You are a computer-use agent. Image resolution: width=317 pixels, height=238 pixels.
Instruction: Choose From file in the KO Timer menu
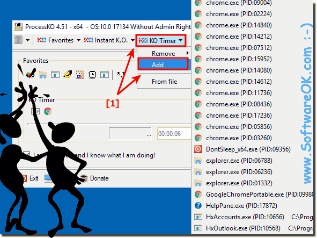tap(164, 82)
